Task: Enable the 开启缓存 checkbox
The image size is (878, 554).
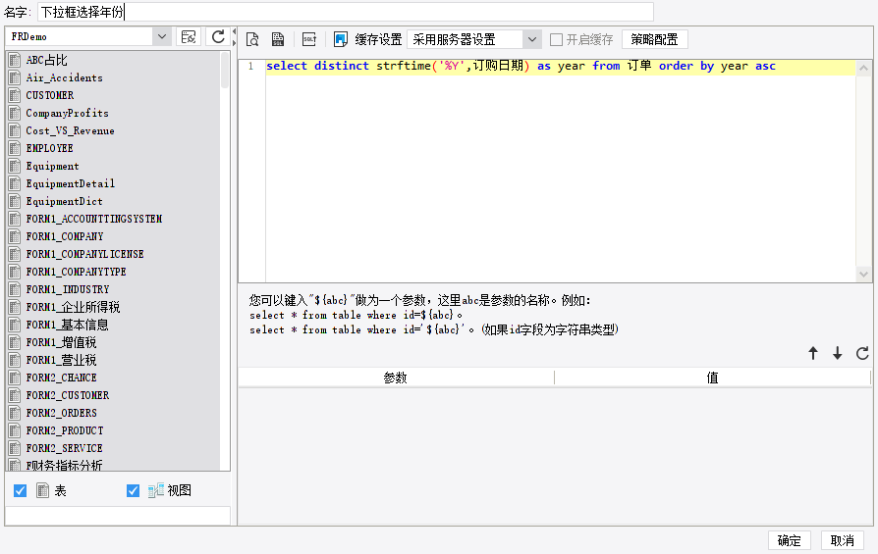Action: [556, 39]
